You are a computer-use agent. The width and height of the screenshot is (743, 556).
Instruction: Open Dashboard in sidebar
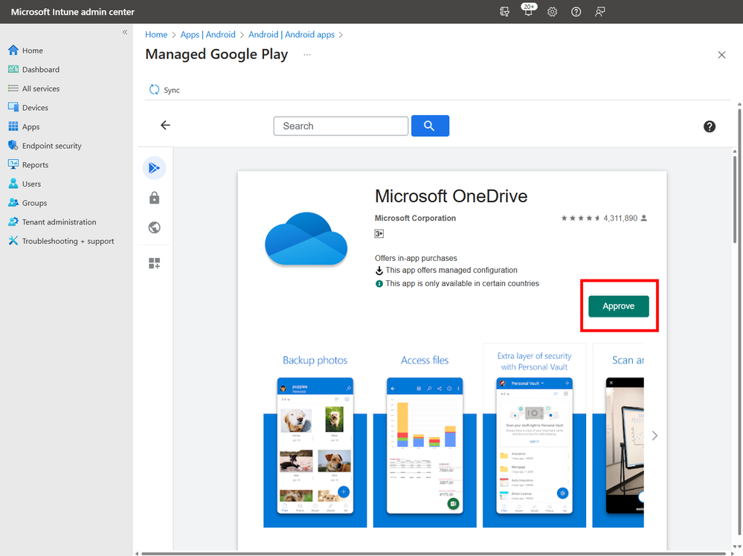[34, 69]
